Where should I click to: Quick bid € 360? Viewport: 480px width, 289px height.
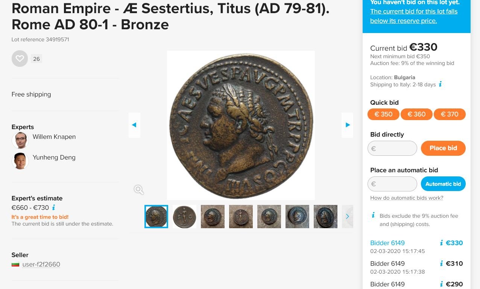click(416, 114)
